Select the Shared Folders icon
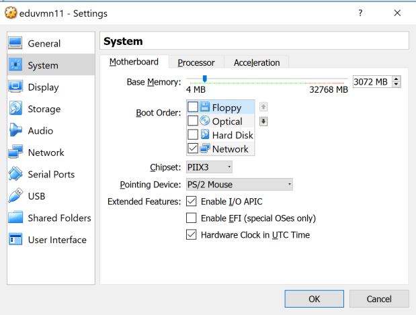The height and width of the screenshot is (315, 416). click(16, 218)
